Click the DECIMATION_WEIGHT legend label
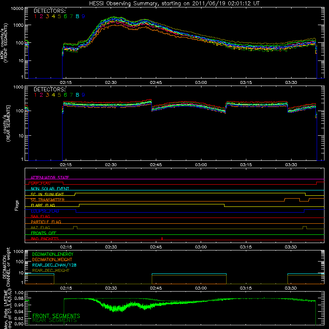This screenshot has height=329, width=329. pos(52,259)
